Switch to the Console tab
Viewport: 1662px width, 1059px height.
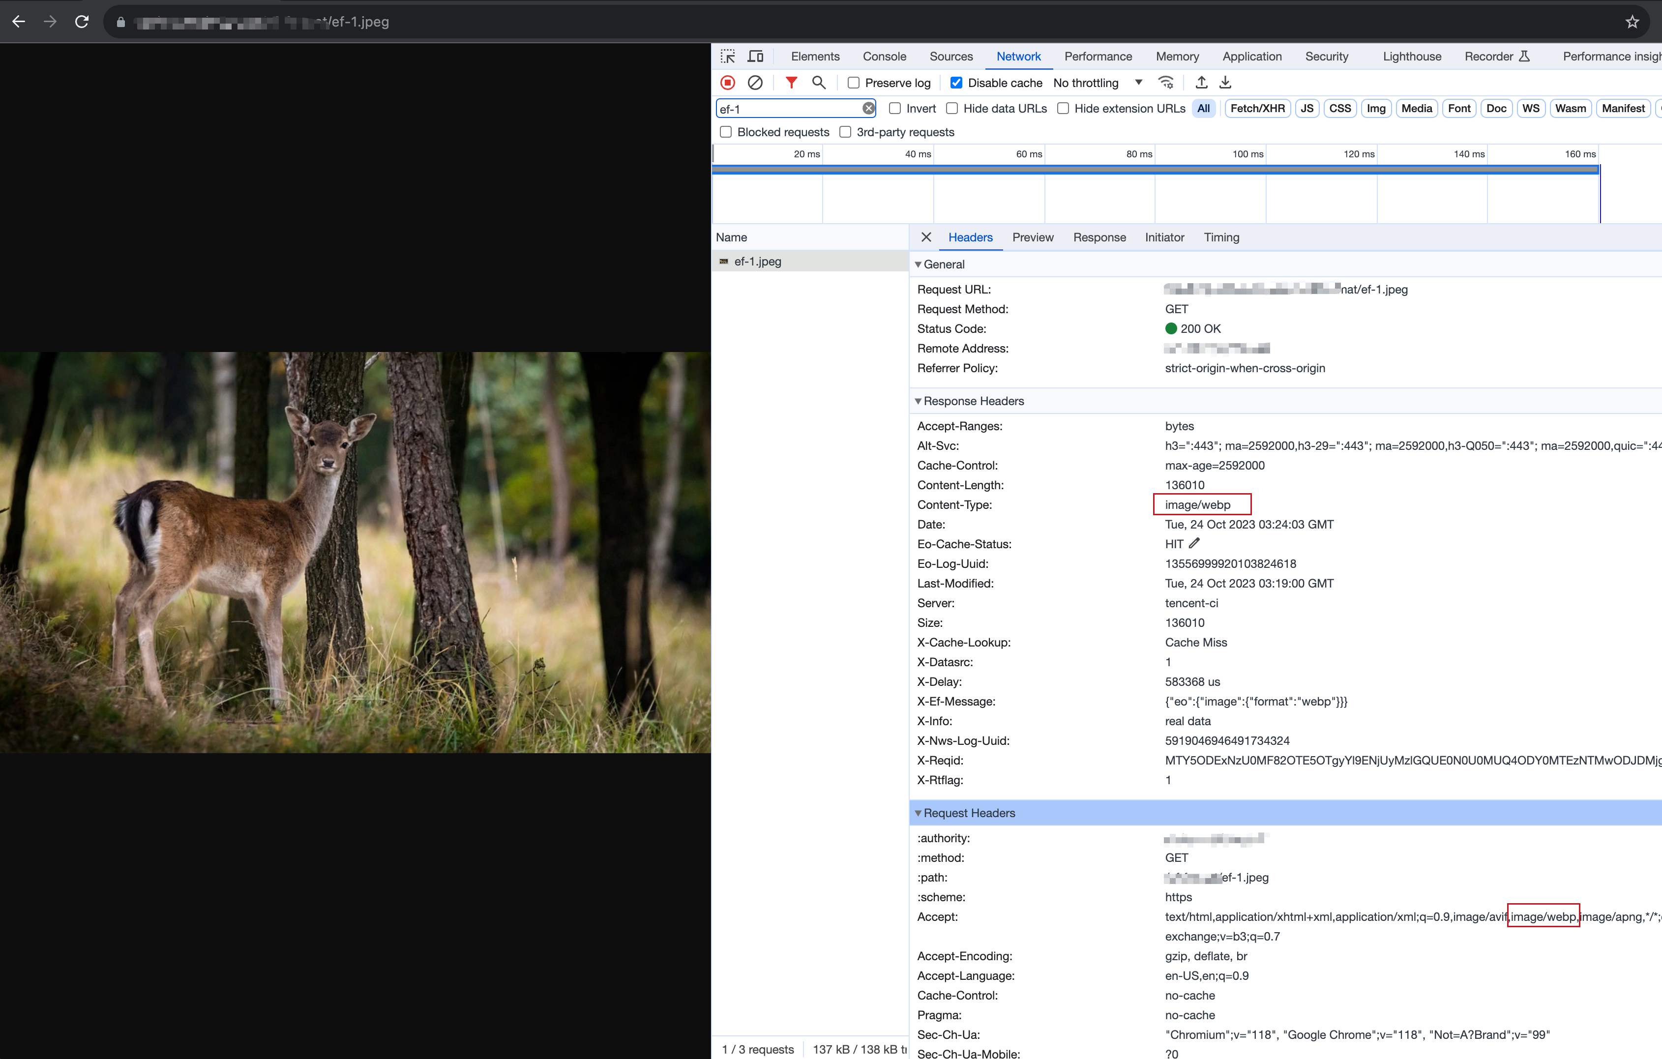coord(884,57)
